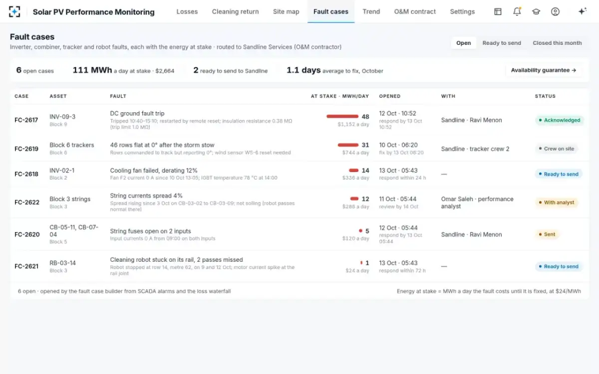Open case FC-2622

27,202
